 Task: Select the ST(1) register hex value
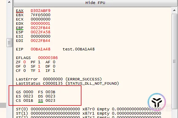[55, 113]
